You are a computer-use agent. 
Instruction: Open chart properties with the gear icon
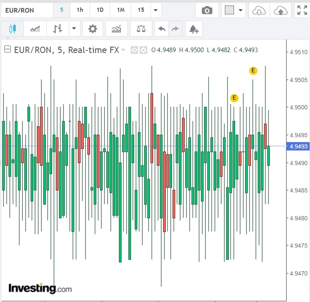(93, 29)
